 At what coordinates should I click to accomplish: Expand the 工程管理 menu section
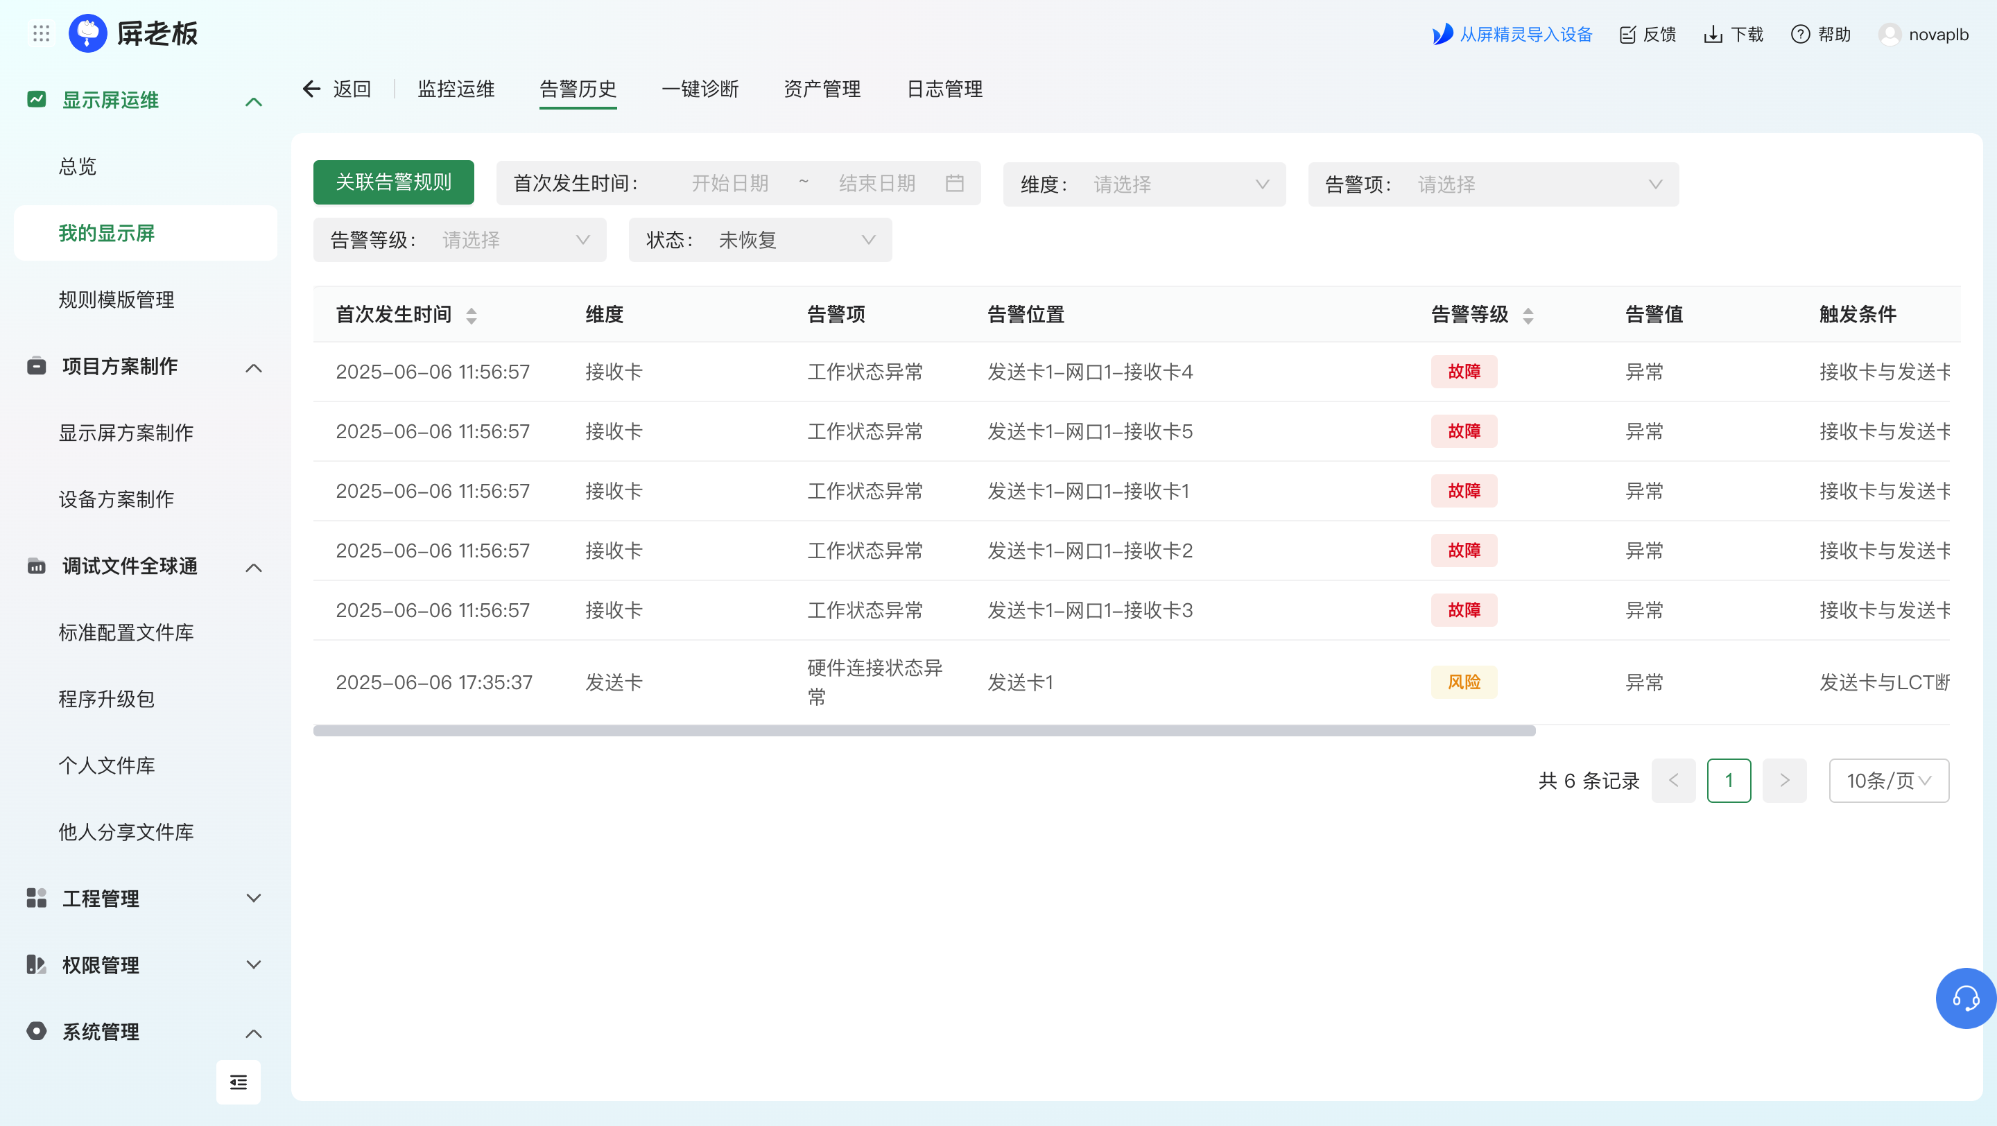(254, 898)
